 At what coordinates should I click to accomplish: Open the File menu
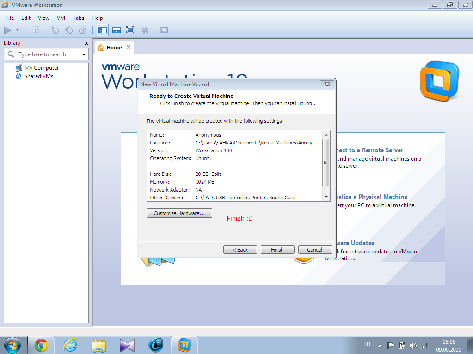(x=10, y=18)
